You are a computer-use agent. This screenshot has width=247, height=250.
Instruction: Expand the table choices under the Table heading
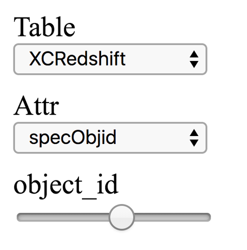tap(110, 59)
